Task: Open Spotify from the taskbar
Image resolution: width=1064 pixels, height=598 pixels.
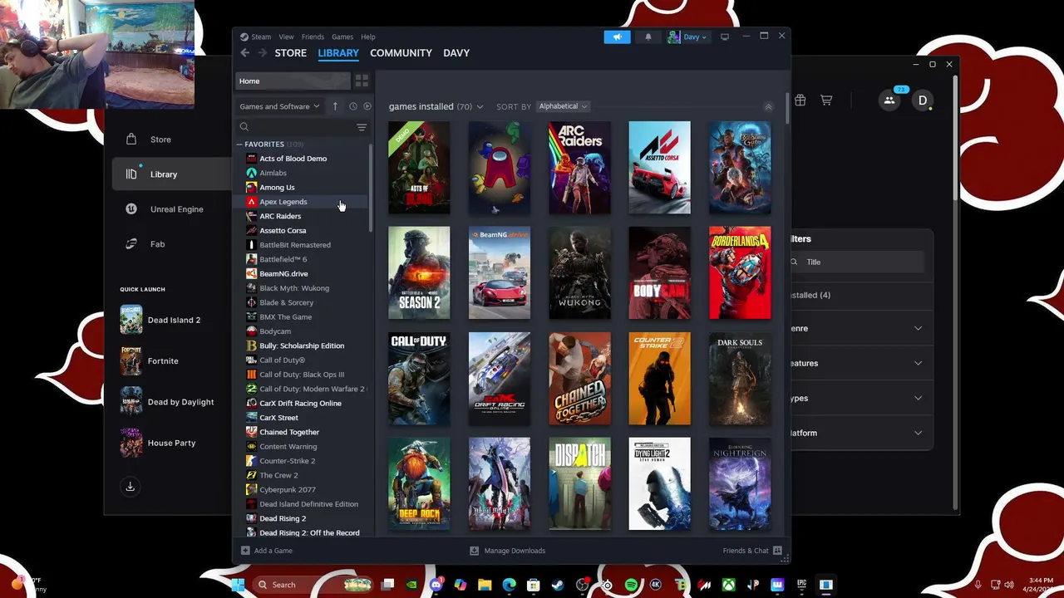Action: click(631, 585)
